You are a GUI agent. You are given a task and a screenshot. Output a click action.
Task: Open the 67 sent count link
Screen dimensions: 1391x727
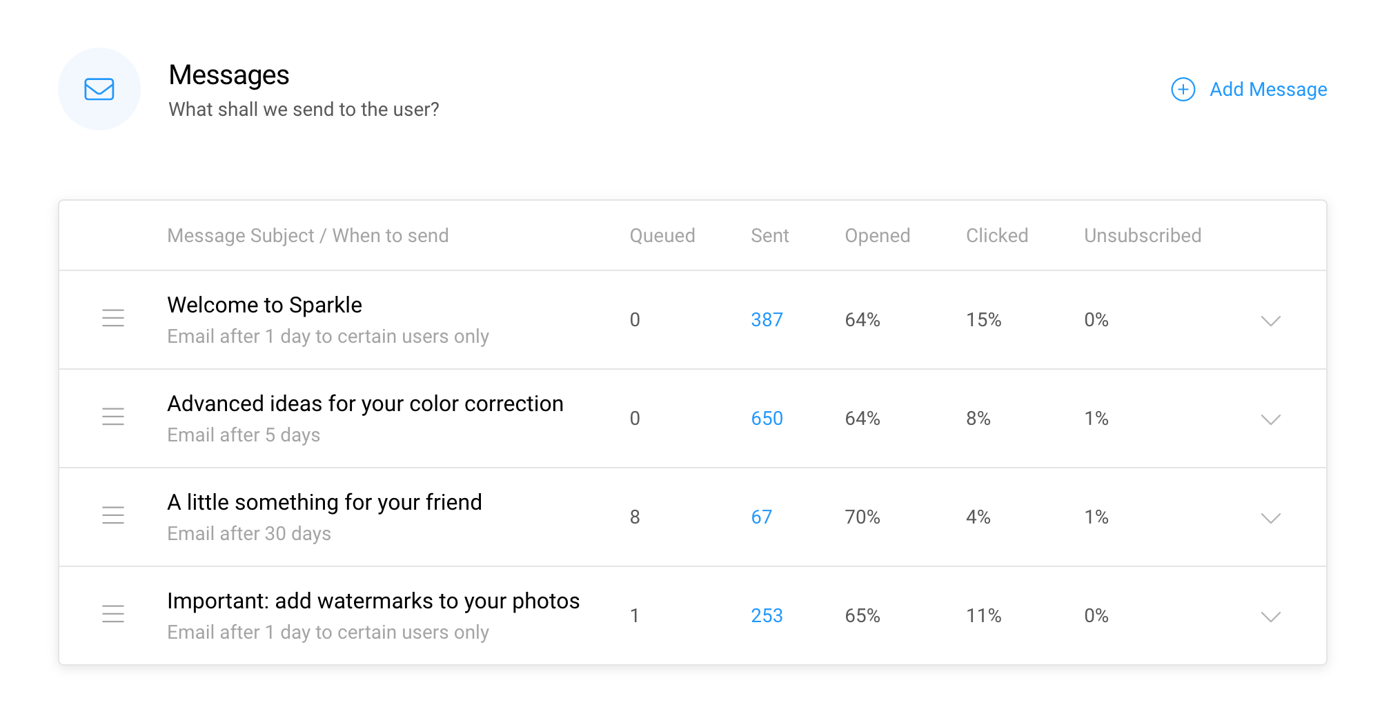pos(761,517)
